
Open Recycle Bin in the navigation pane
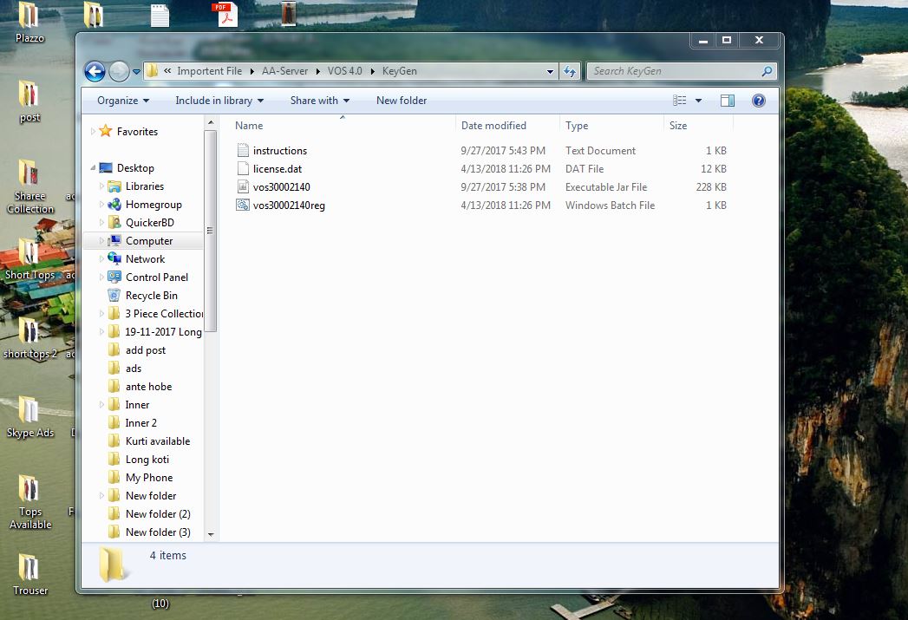click(151, 296)
